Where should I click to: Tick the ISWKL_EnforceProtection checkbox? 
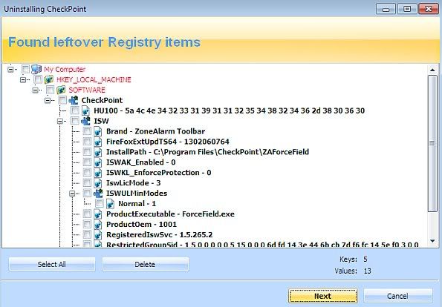coord(87,173)
